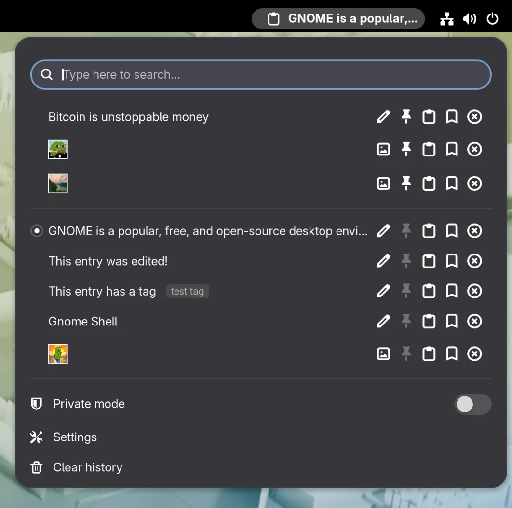The image size is (512, 508).
Task: Select the Private mode menu label
Action: pyautogui.click(x=89, y=404)
